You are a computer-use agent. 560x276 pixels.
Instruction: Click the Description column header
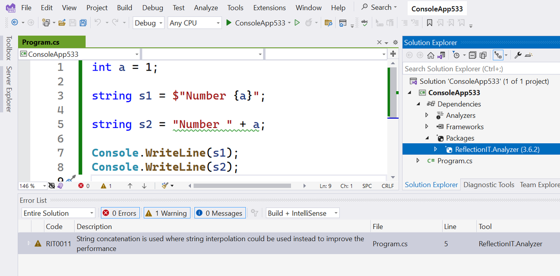(x=222, y=227)
